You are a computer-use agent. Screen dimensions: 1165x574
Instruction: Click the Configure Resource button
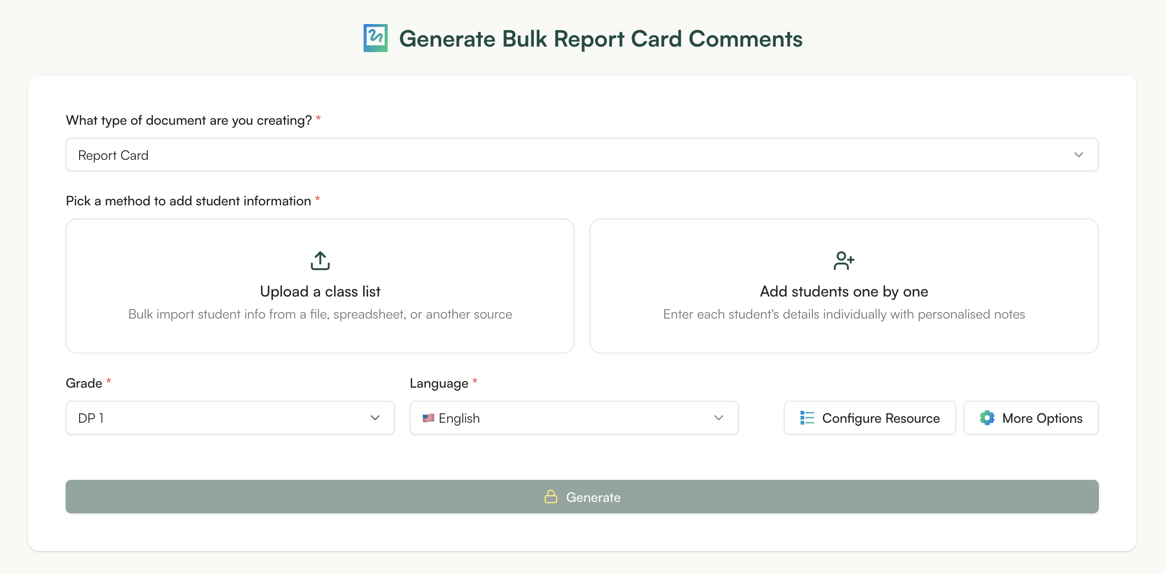click(x=870, y=418)
